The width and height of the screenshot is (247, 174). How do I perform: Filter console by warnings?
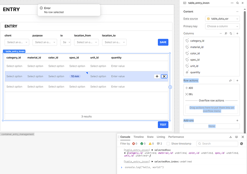point(151,144)
